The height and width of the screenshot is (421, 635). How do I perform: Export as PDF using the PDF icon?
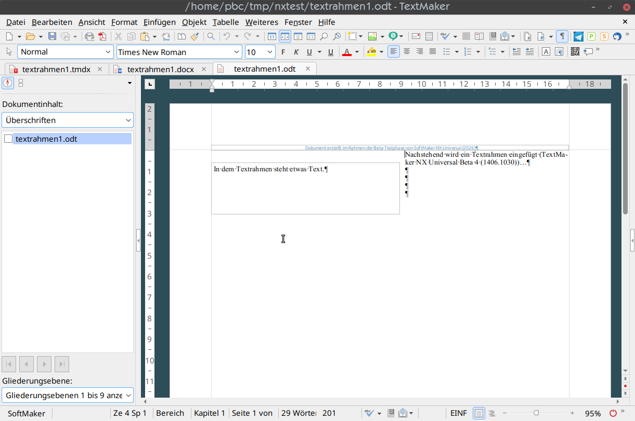coord(102,36)
